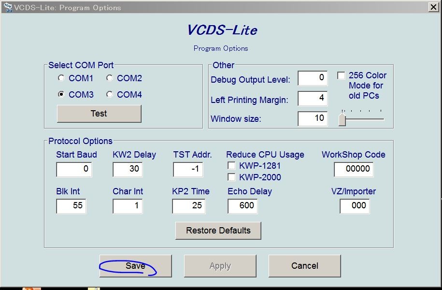Click in the KP2 Time field

coord(188,206)
